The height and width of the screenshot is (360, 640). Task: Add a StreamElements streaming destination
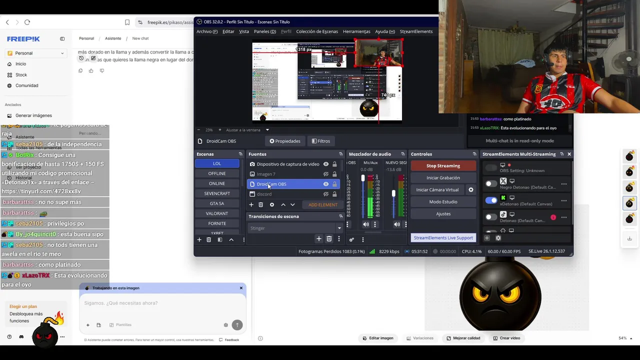pyautogui.click(x=486, y=238)
